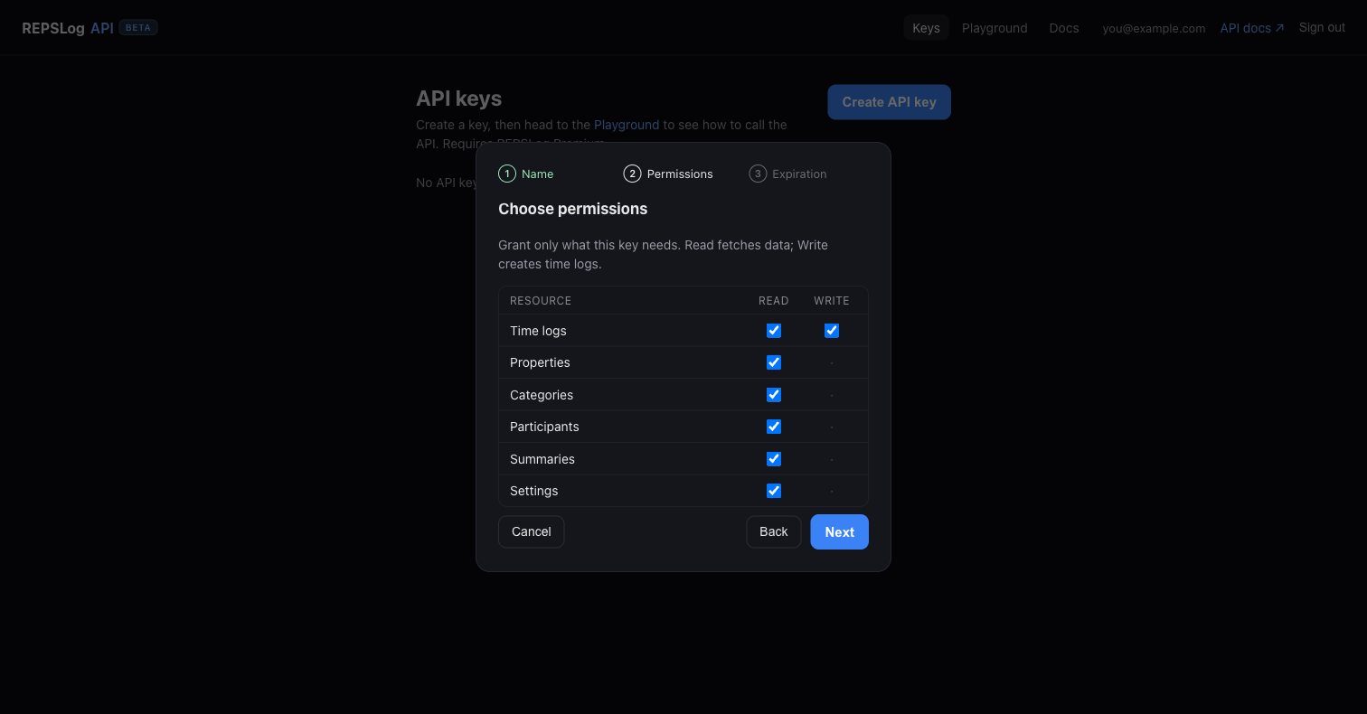The width and height of the screenshot is (1367, 714).
Task: Click the Settings row label
Action: [534, 491]
